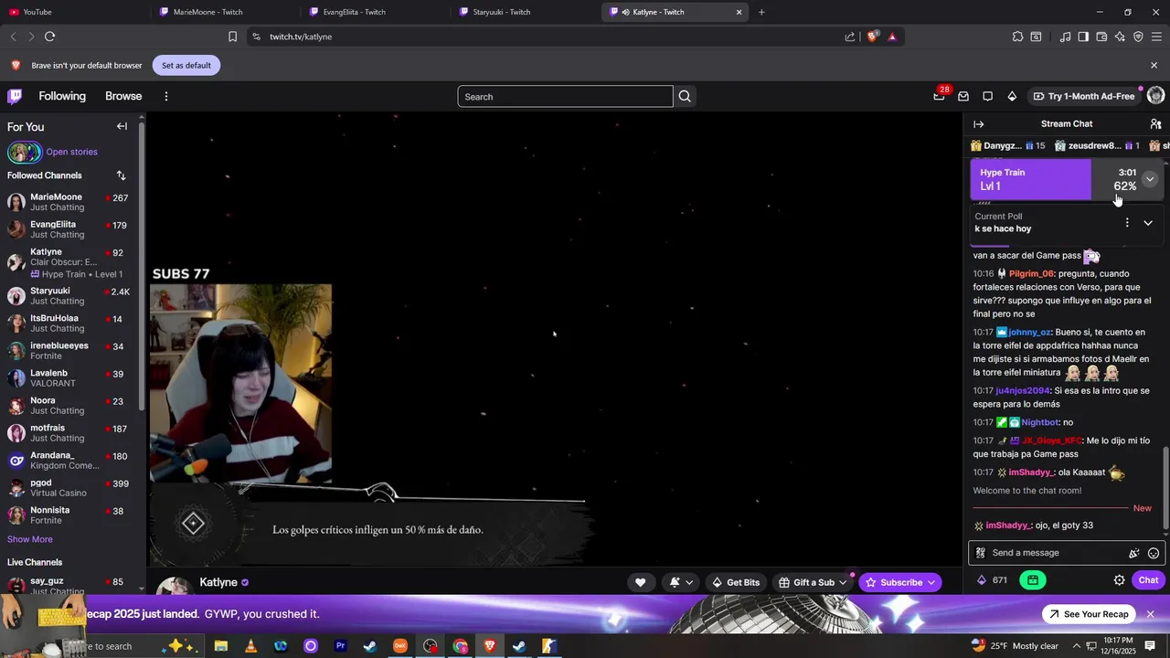The image size is (1170, 658).
Task: Focus the Send a message chat box
Action: coord(1066,553)
